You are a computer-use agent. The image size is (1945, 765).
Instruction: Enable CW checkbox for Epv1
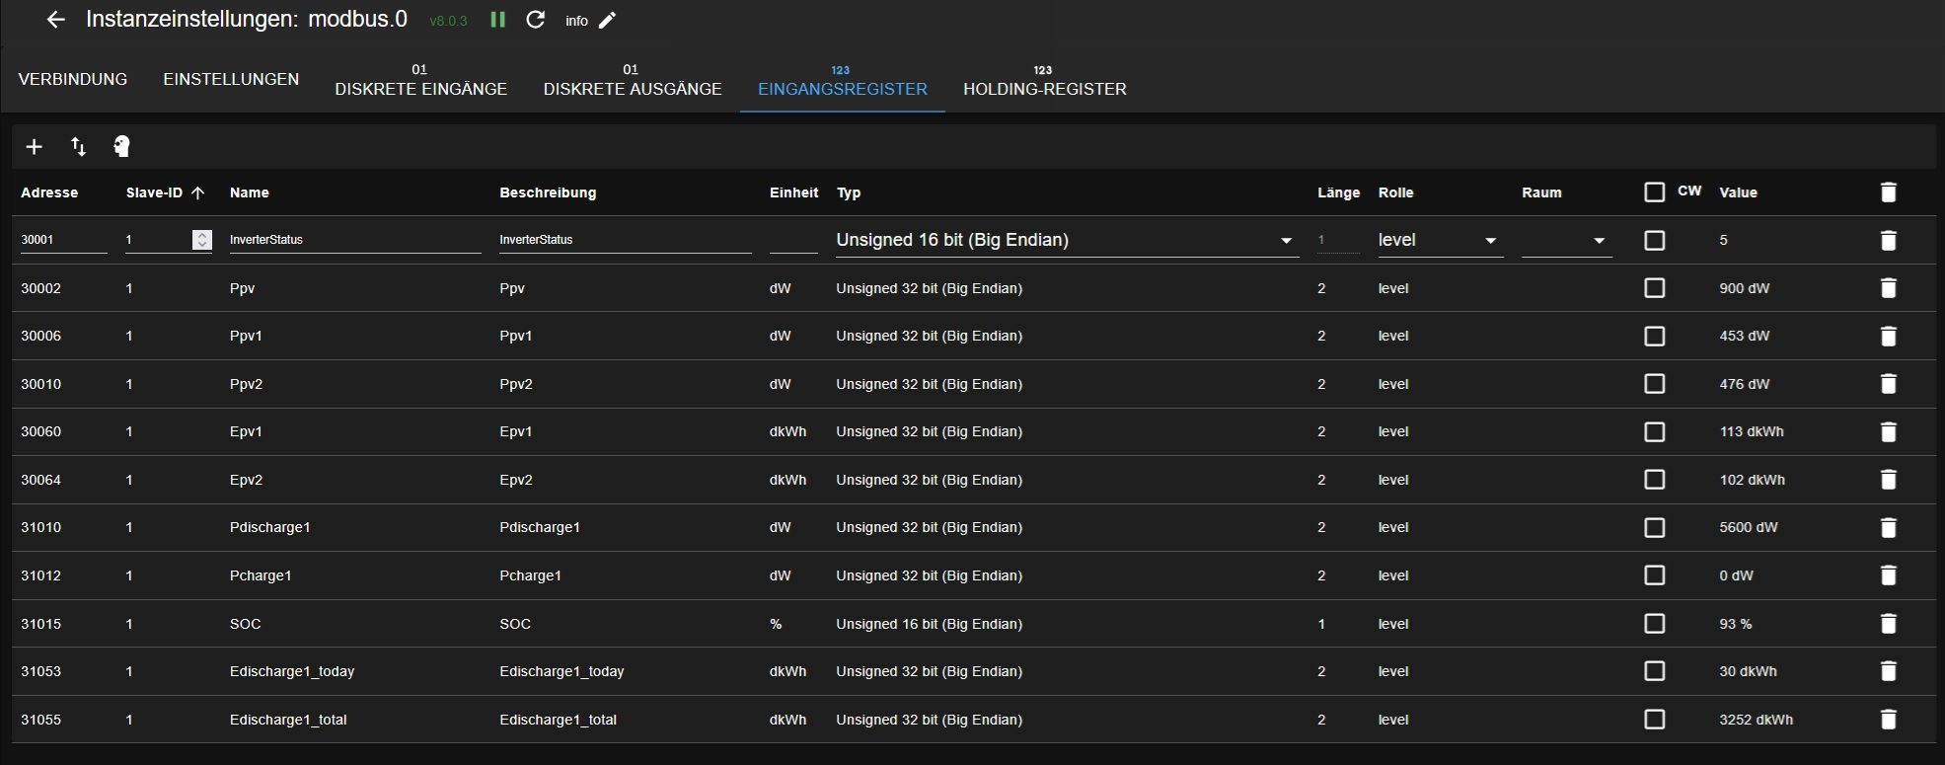pos(1655,431)
